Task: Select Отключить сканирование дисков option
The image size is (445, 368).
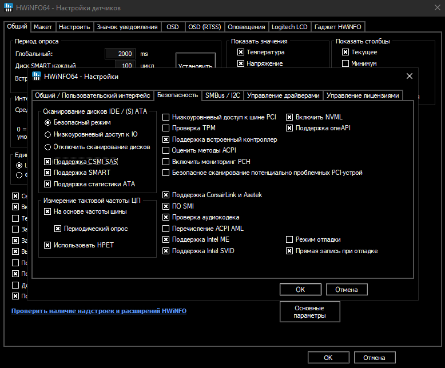Action: click(x=47, y=147)
